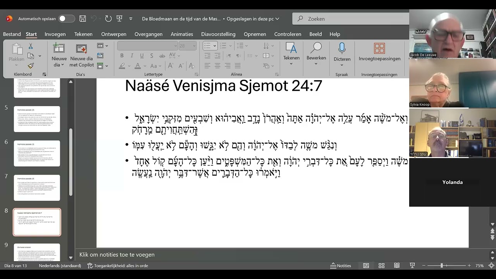Viewport: 496px width, 279px height.
Task: Click the Reset slide icon
Action: tap(100, 56)
